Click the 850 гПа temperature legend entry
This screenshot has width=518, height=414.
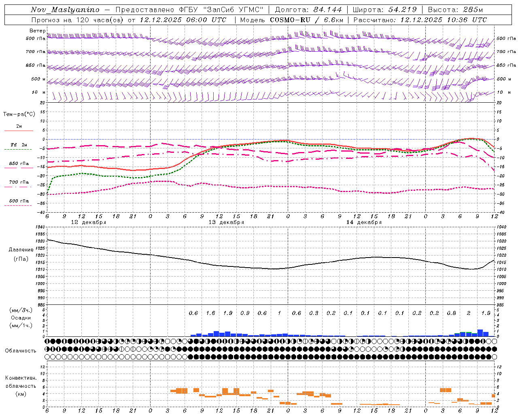[x=19, y=164]
